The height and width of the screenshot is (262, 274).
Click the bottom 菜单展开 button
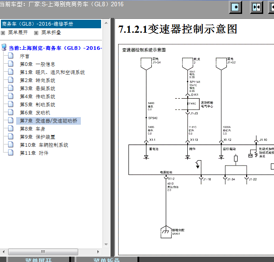[x=39, y=260]
